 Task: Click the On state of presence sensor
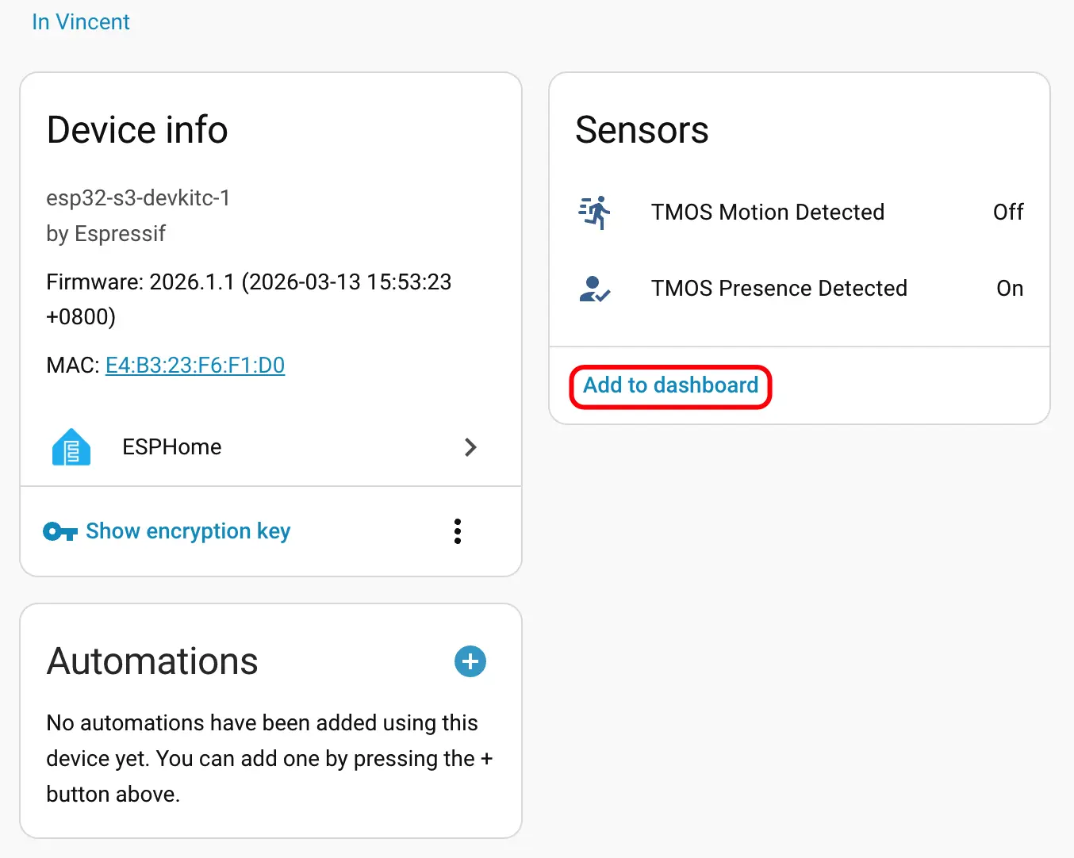coord(1010,289)
